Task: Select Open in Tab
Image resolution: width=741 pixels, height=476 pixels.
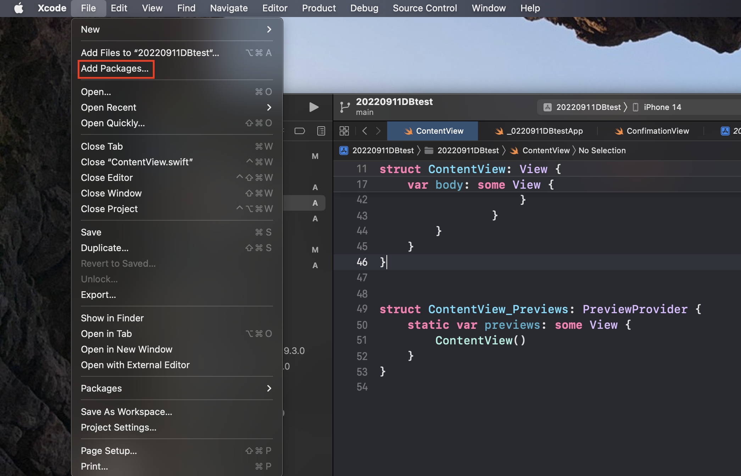Action: point(177,334)
